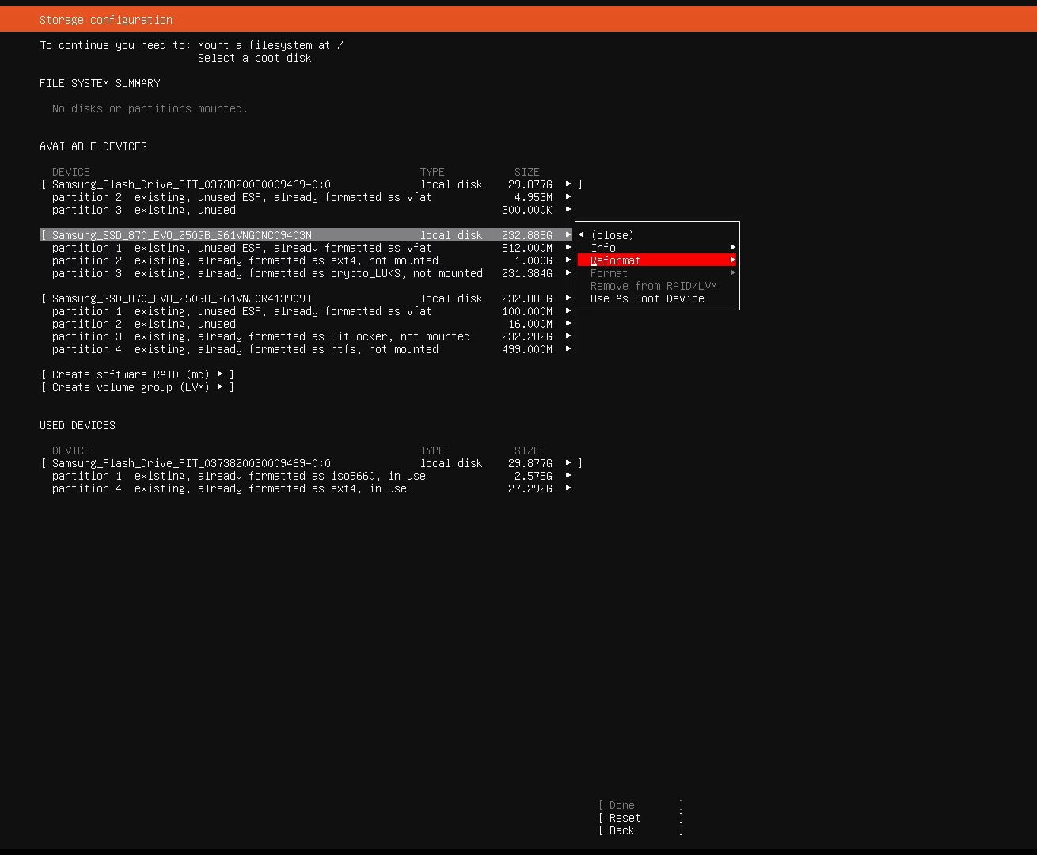
Task: Click the Done button
Action: click(641, 805)
